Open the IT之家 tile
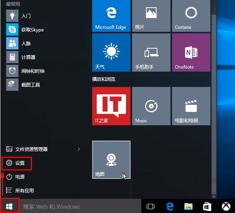This screenshot has width=235, height=213. (x=111, y=106)
